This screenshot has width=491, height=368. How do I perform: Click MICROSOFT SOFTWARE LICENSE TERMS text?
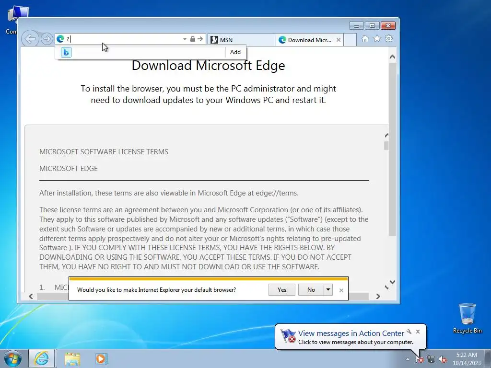point(104,152)
